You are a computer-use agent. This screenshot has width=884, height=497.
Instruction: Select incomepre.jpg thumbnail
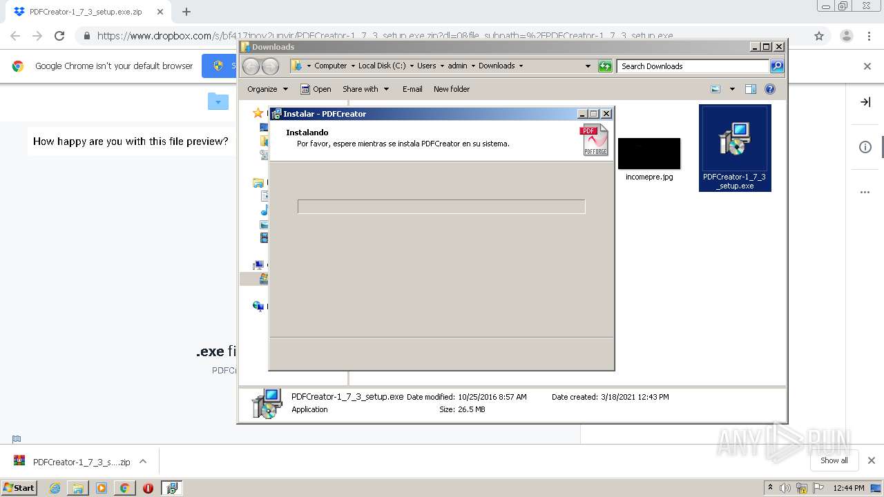[x=649, y=153]
